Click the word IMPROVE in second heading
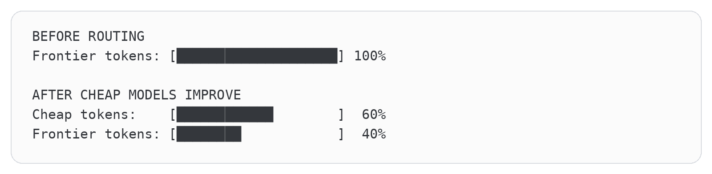Viewport: 712px width, 174px height. point(213,95)
